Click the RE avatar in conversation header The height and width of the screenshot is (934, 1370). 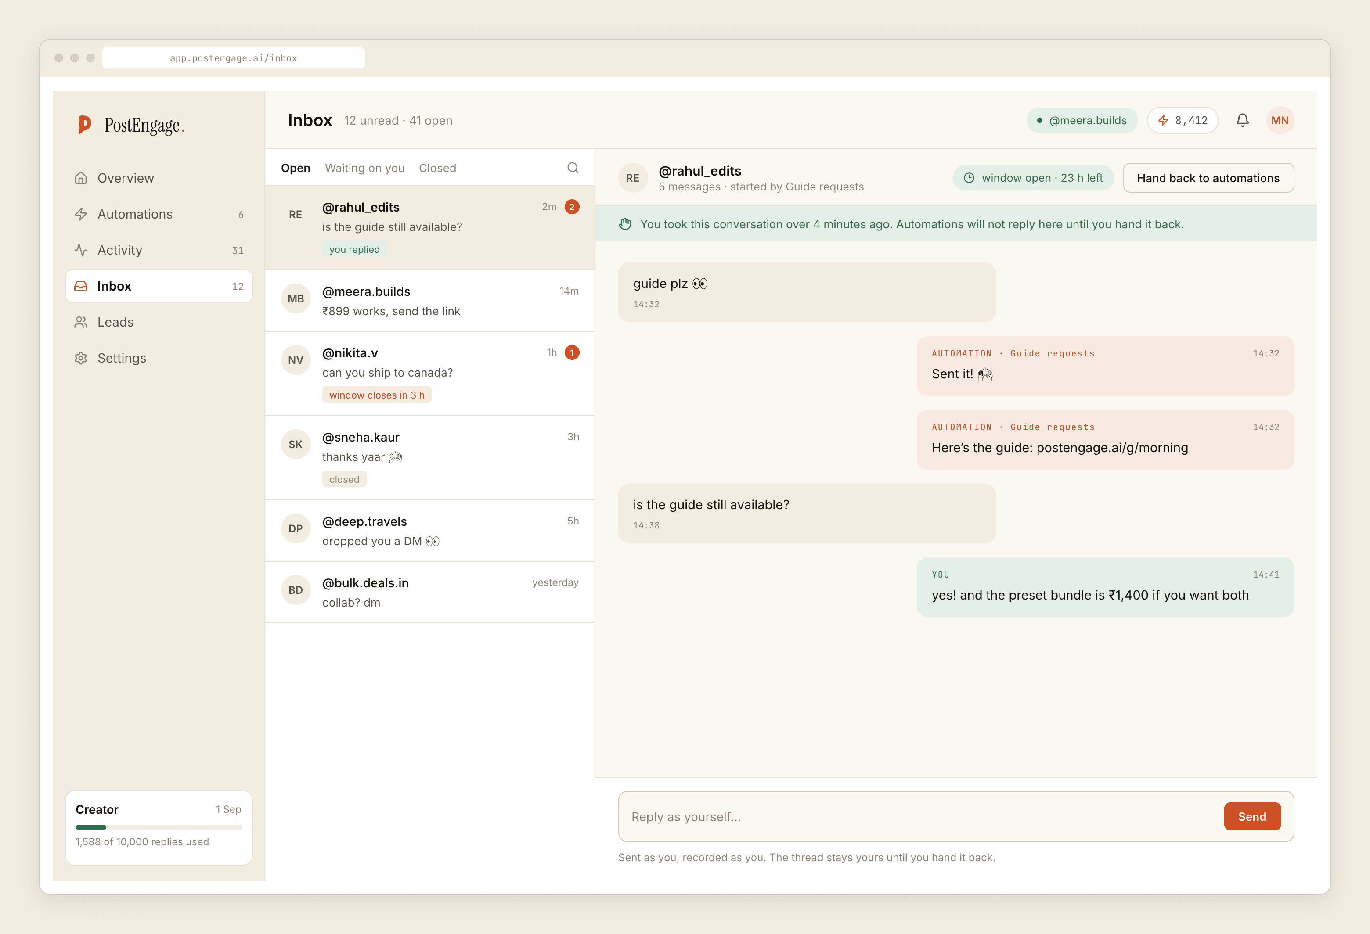[x=633, y=178]
